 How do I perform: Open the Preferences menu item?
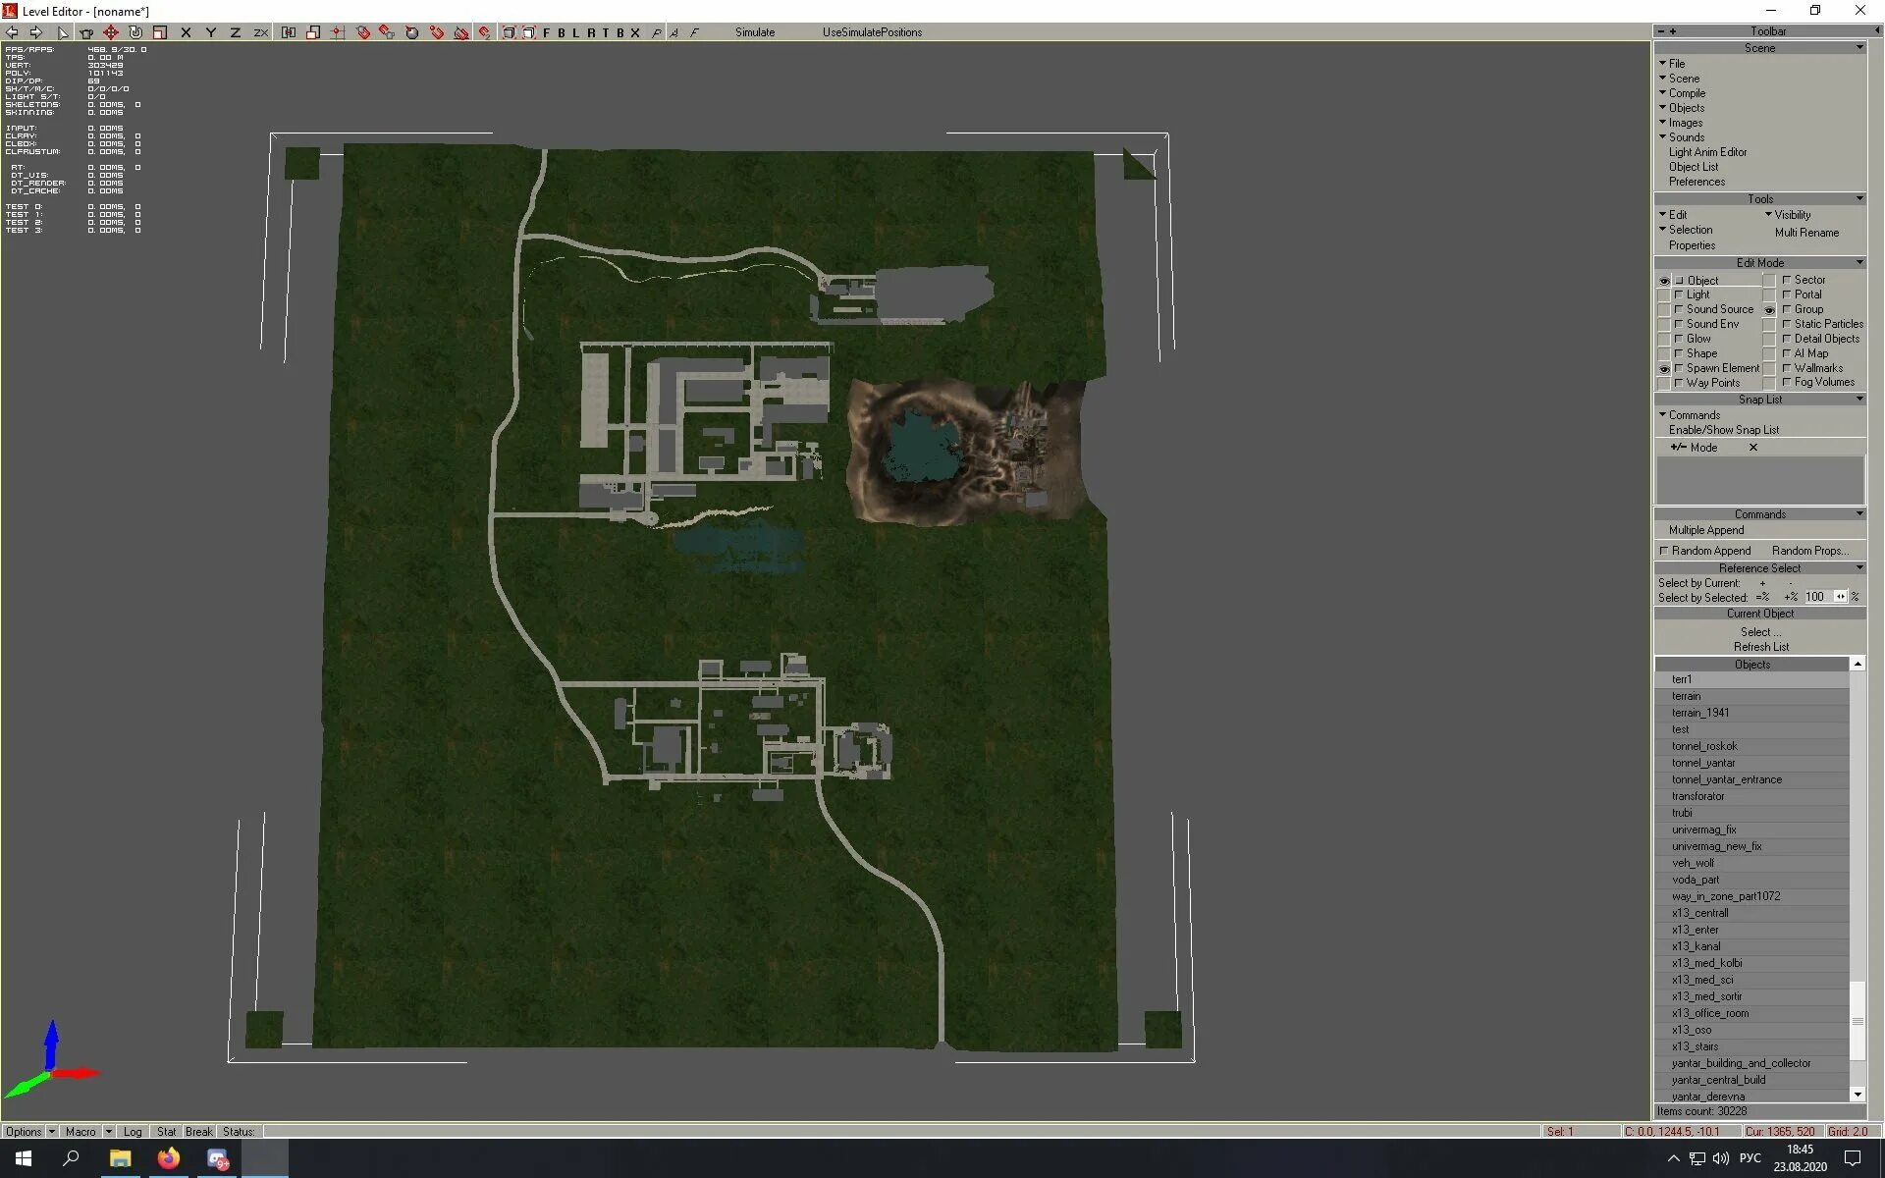point(1696,182)
